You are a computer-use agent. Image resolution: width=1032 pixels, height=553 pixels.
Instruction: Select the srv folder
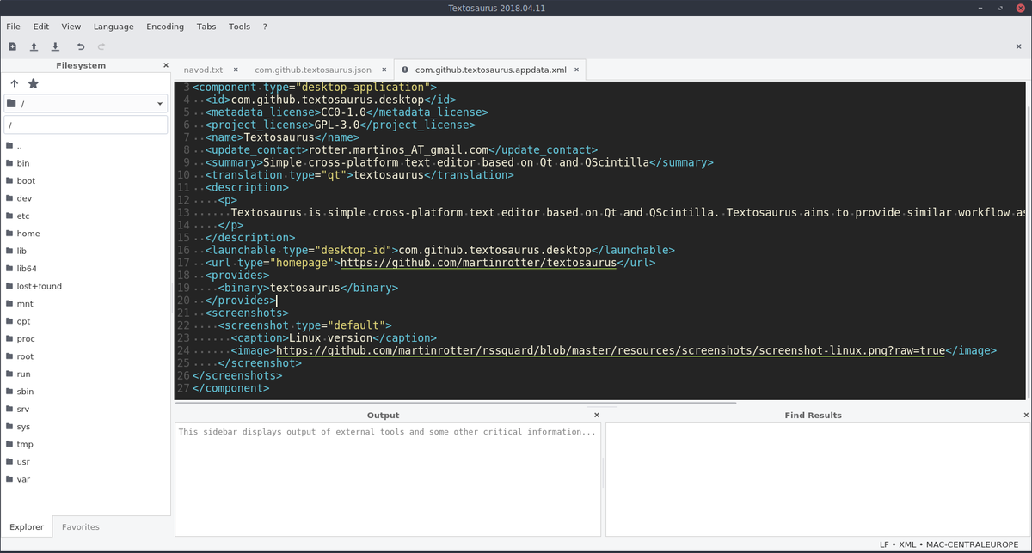point(85,409)
